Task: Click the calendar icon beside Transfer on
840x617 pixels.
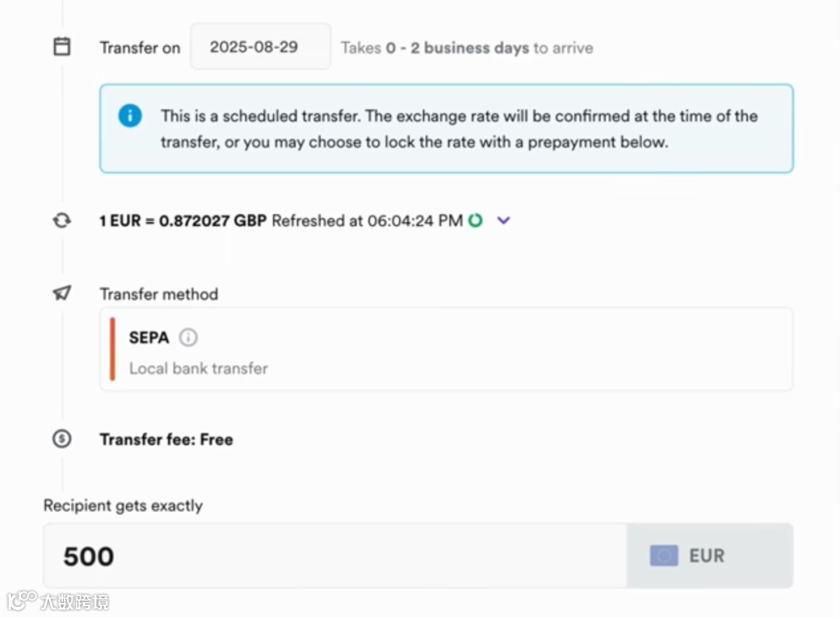Action: click(61, 47)
